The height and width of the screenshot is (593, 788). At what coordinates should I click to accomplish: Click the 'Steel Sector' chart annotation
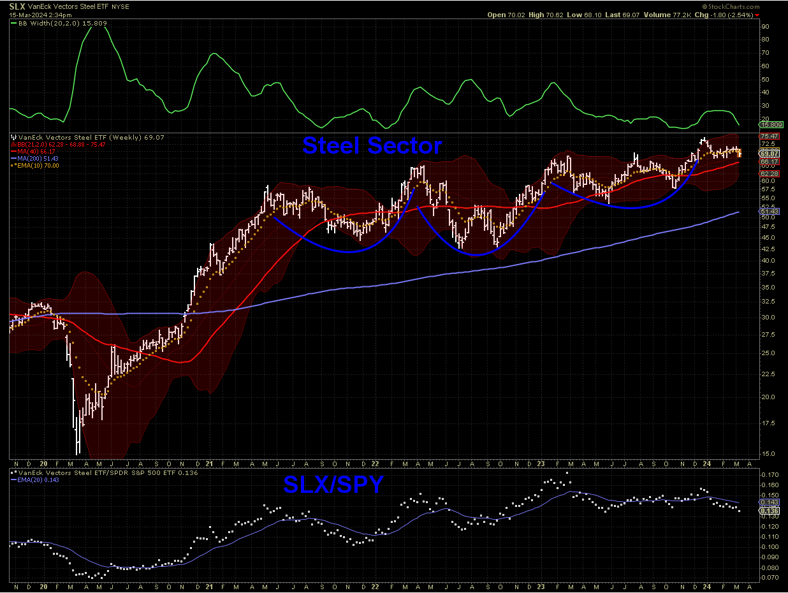tap(372, 146)
